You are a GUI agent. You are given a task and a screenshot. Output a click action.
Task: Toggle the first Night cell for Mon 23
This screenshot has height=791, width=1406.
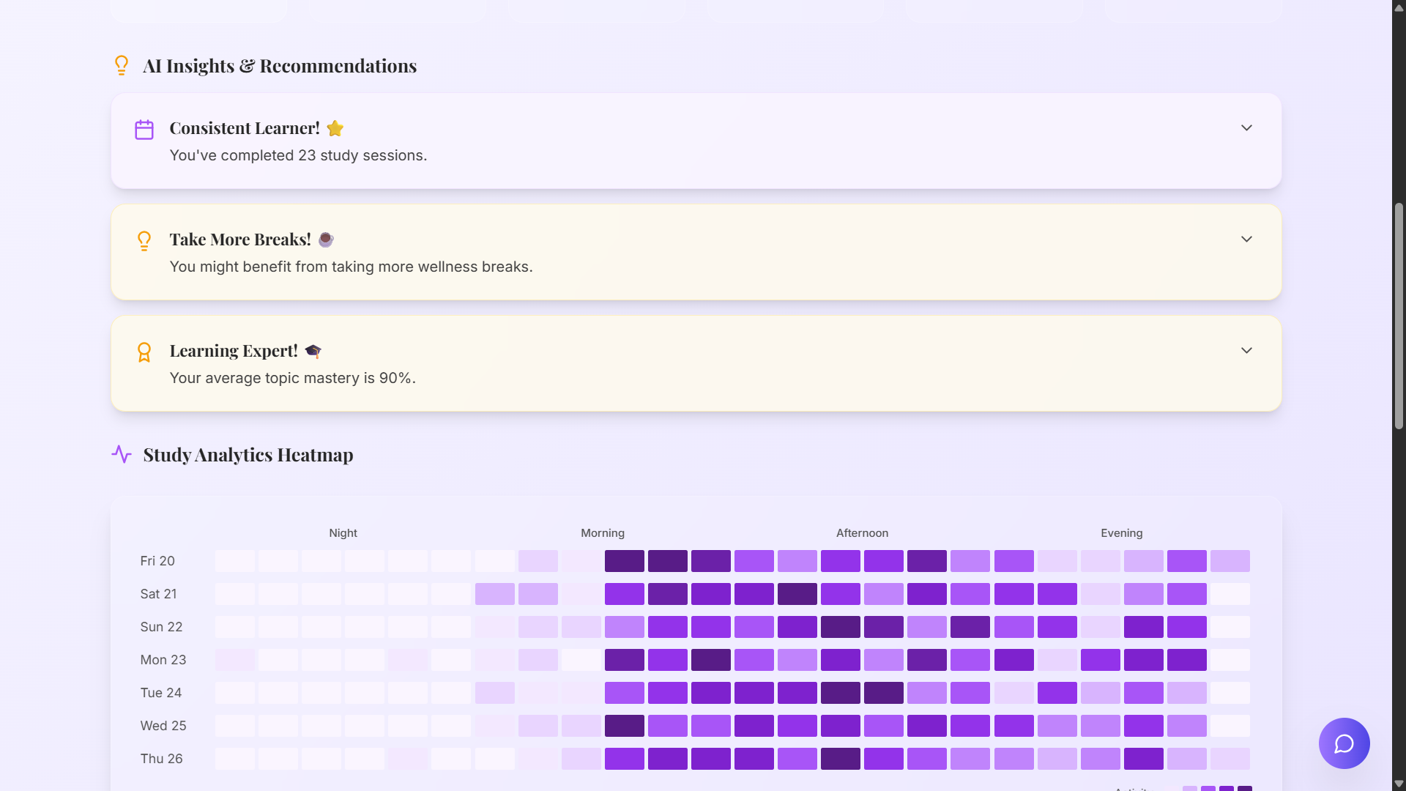(x=234, y=659)
